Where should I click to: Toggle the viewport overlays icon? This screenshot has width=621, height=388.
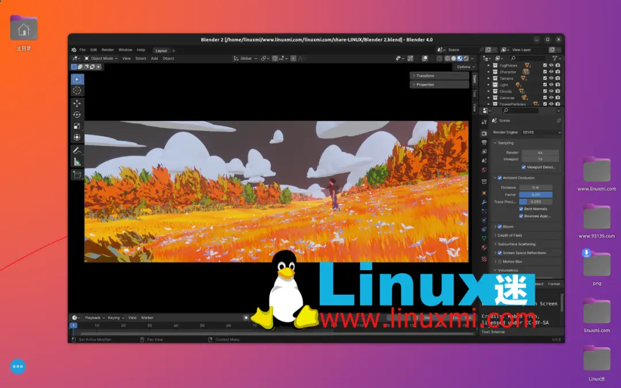[x=424, y=58]
